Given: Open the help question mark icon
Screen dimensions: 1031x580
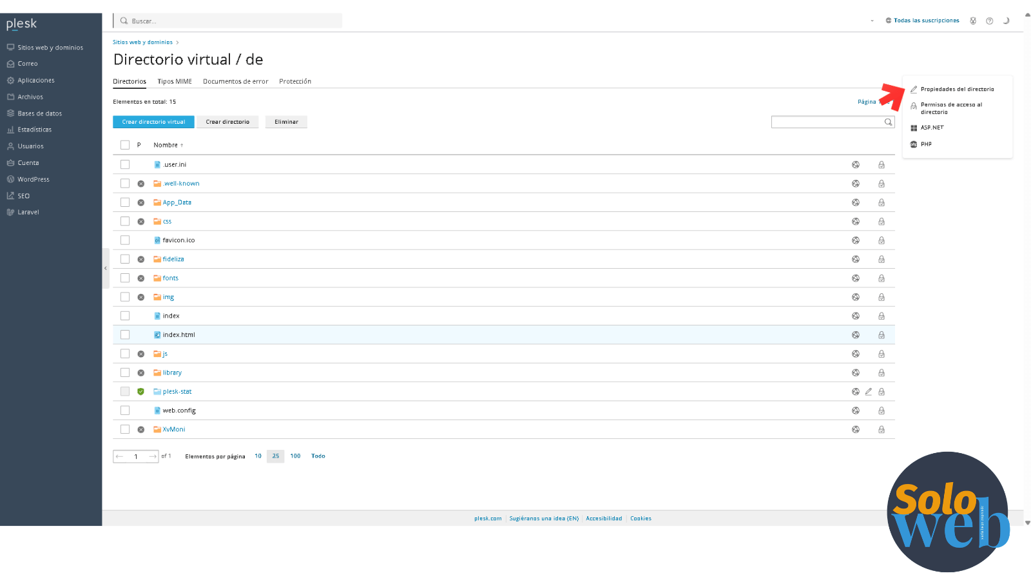Looking at the screenshot, I should click(989, 21).
